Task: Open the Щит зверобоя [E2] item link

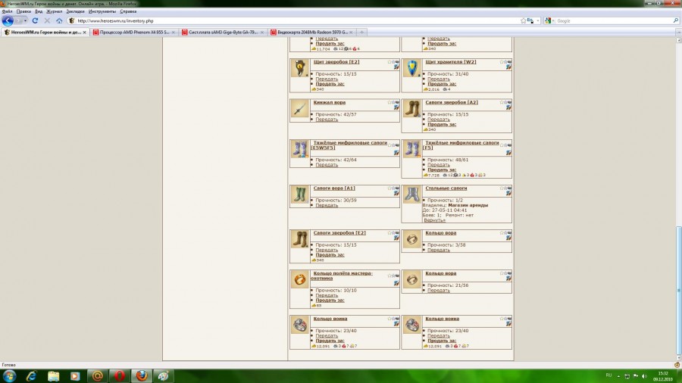Action: coord(336,62)
